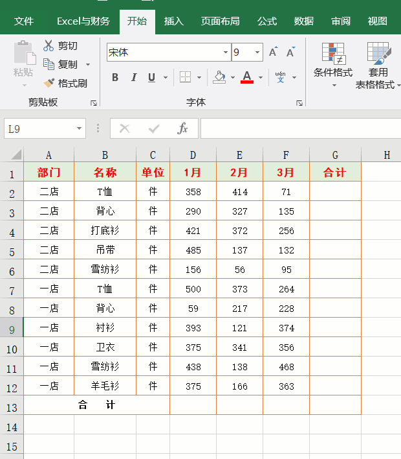Click the 剪切 text button

tap(67, 45)
